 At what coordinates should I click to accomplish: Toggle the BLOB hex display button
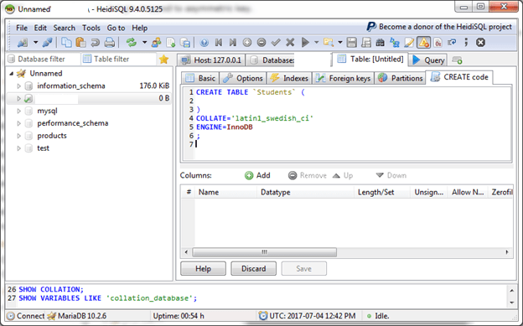[438, 43]
